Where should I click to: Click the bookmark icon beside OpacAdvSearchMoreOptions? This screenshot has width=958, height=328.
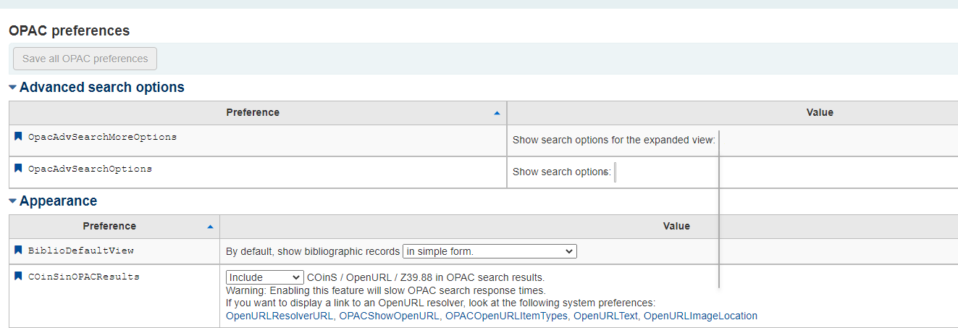coord(19,136)
